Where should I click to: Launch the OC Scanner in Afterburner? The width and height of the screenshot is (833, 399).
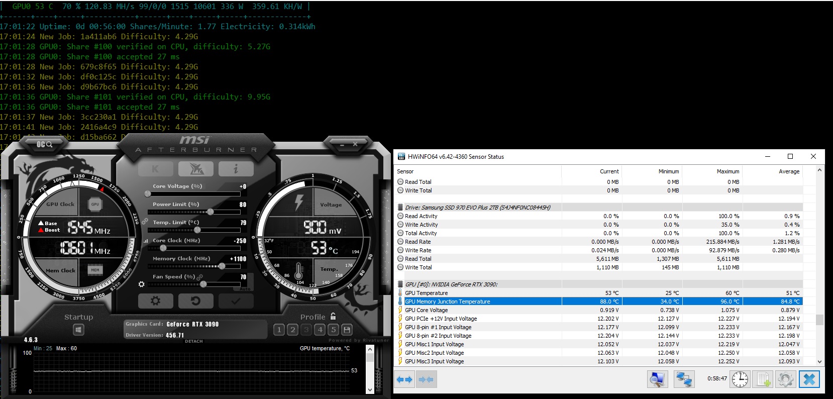[x=44, y=145]
